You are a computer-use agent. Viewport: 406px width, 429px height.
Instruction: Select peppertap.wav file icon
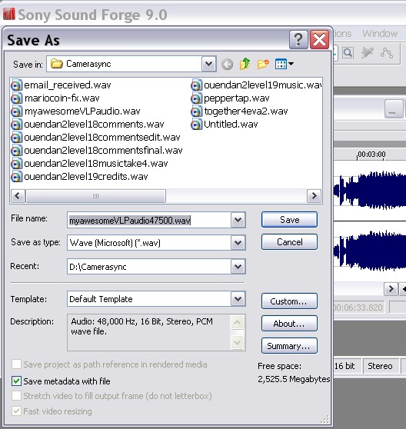coord(196,98)
